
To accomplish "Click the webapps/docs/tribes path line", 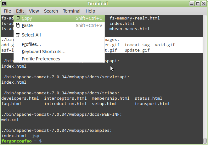I will point(60,93).
